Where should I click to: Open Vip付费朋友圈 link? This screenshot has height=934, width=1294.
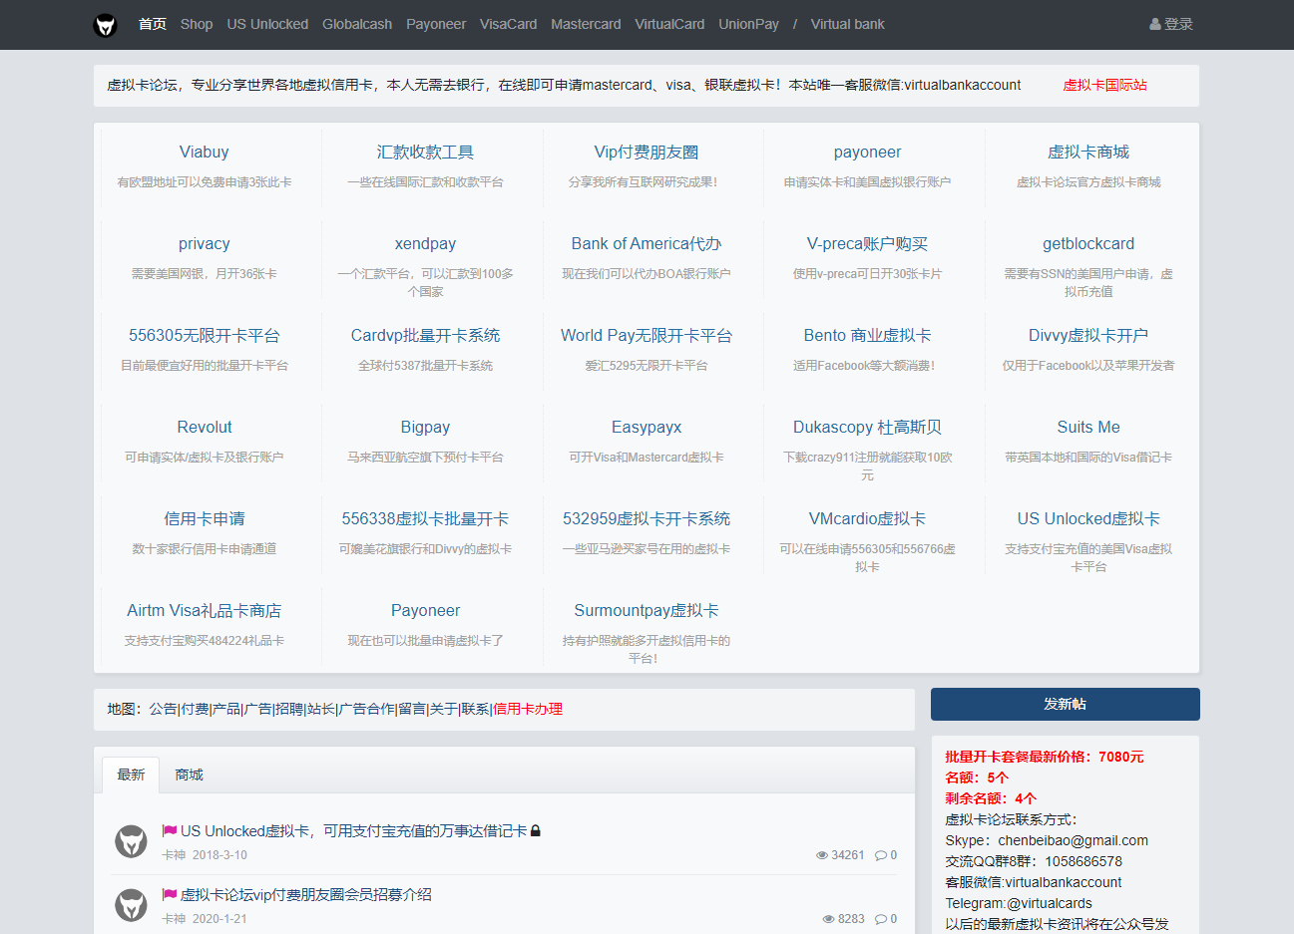[647, 152]
